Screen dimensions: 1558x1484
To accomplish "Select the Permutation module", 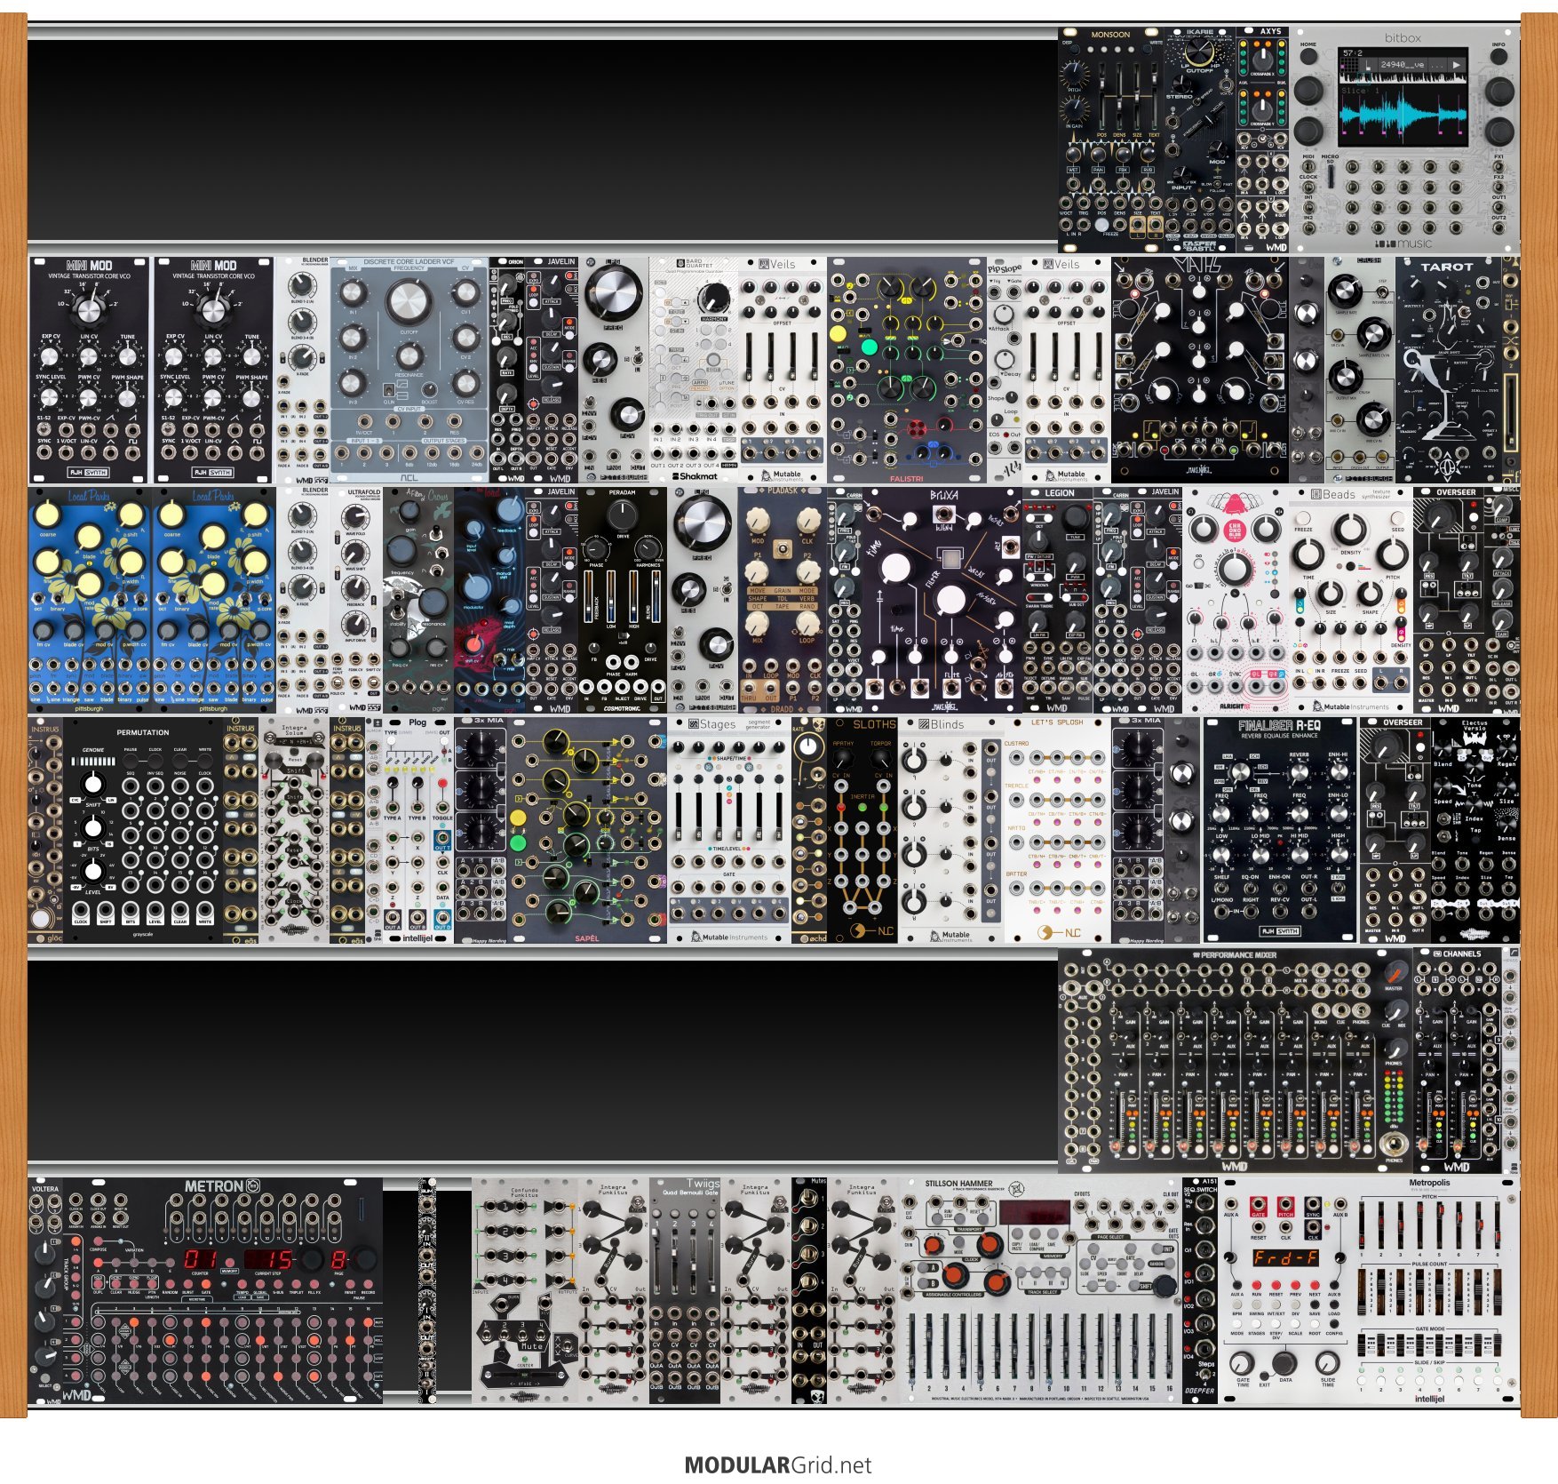I will 143,830.
